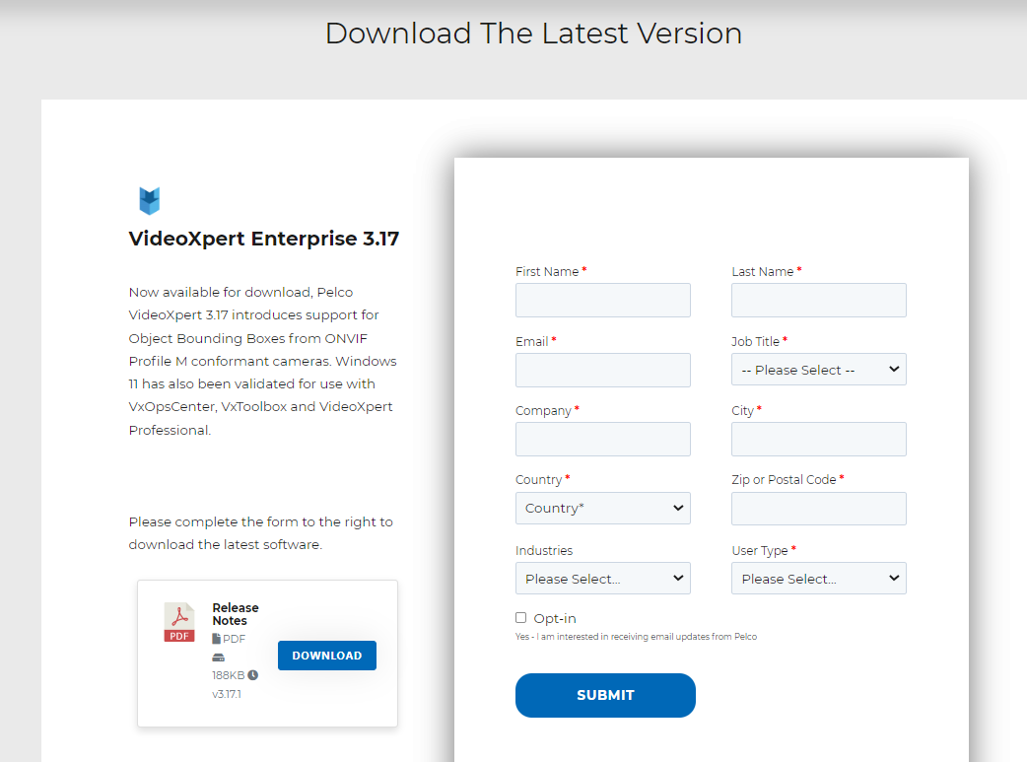Expand the Country selector
Viewport: 1027px width, 762px height.
point(602,508)
